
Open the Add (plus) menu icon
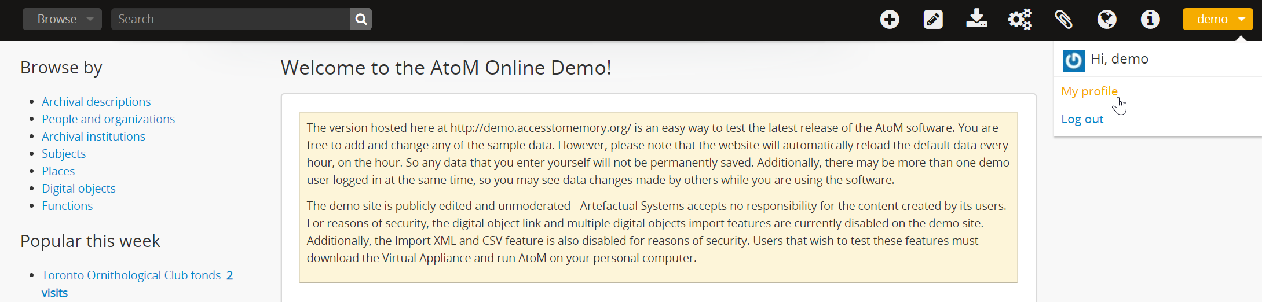[890, 19]
